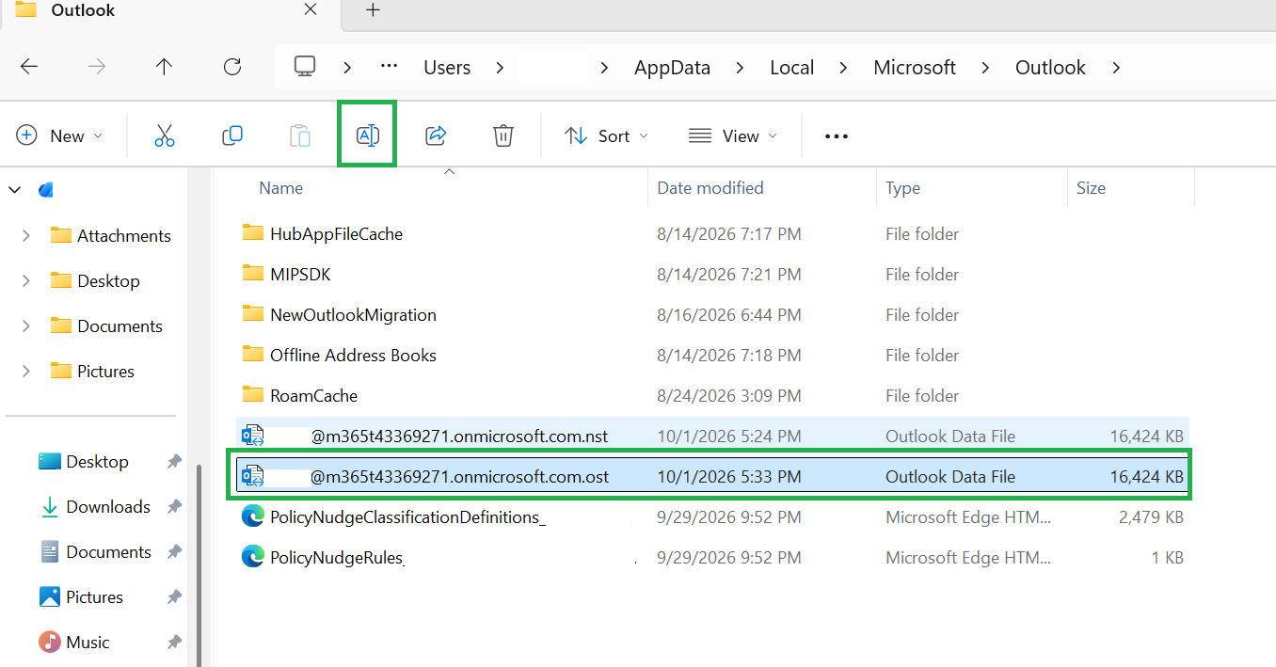Open the New dropdown menu
The image size is (1276, 667).
pos(59,136)
